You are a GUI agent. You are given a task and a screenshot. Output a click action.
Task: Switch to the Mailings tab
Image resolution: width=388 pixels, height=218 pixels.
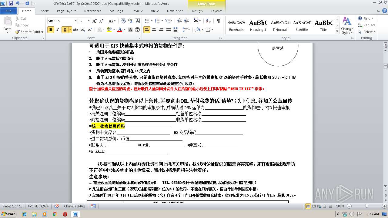116,11
